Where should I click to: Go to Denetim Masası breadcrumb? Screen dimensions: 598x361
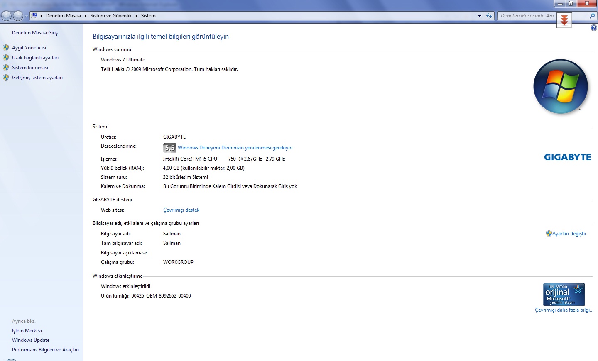coord(64,16)
